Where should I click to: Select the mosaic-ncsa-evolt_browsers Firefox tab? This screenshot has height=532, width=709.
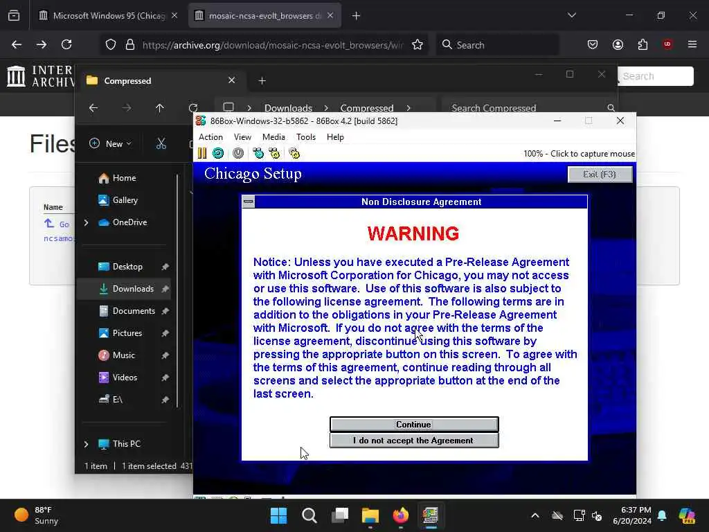point(264,16)
